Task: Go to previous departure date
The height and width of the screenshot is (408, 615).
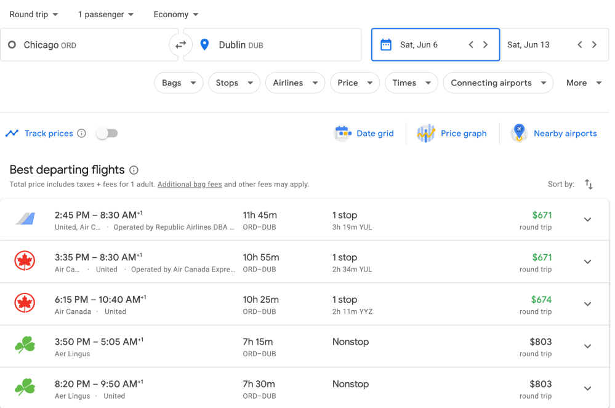Action: 471,45
